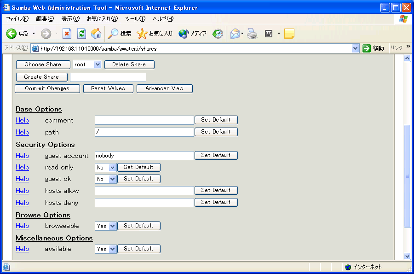Open Help link for browseable
Viewport: 414px width, 274px height.
pos(22,226)
